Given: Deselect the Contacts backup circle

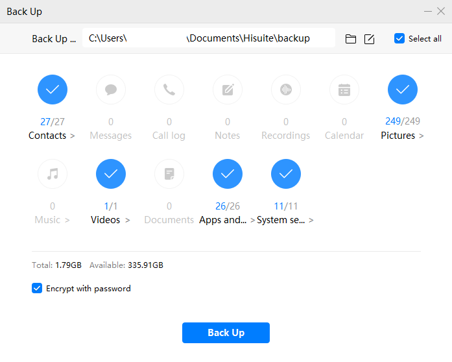Looking at the screenshot, I should pos(53,90).
